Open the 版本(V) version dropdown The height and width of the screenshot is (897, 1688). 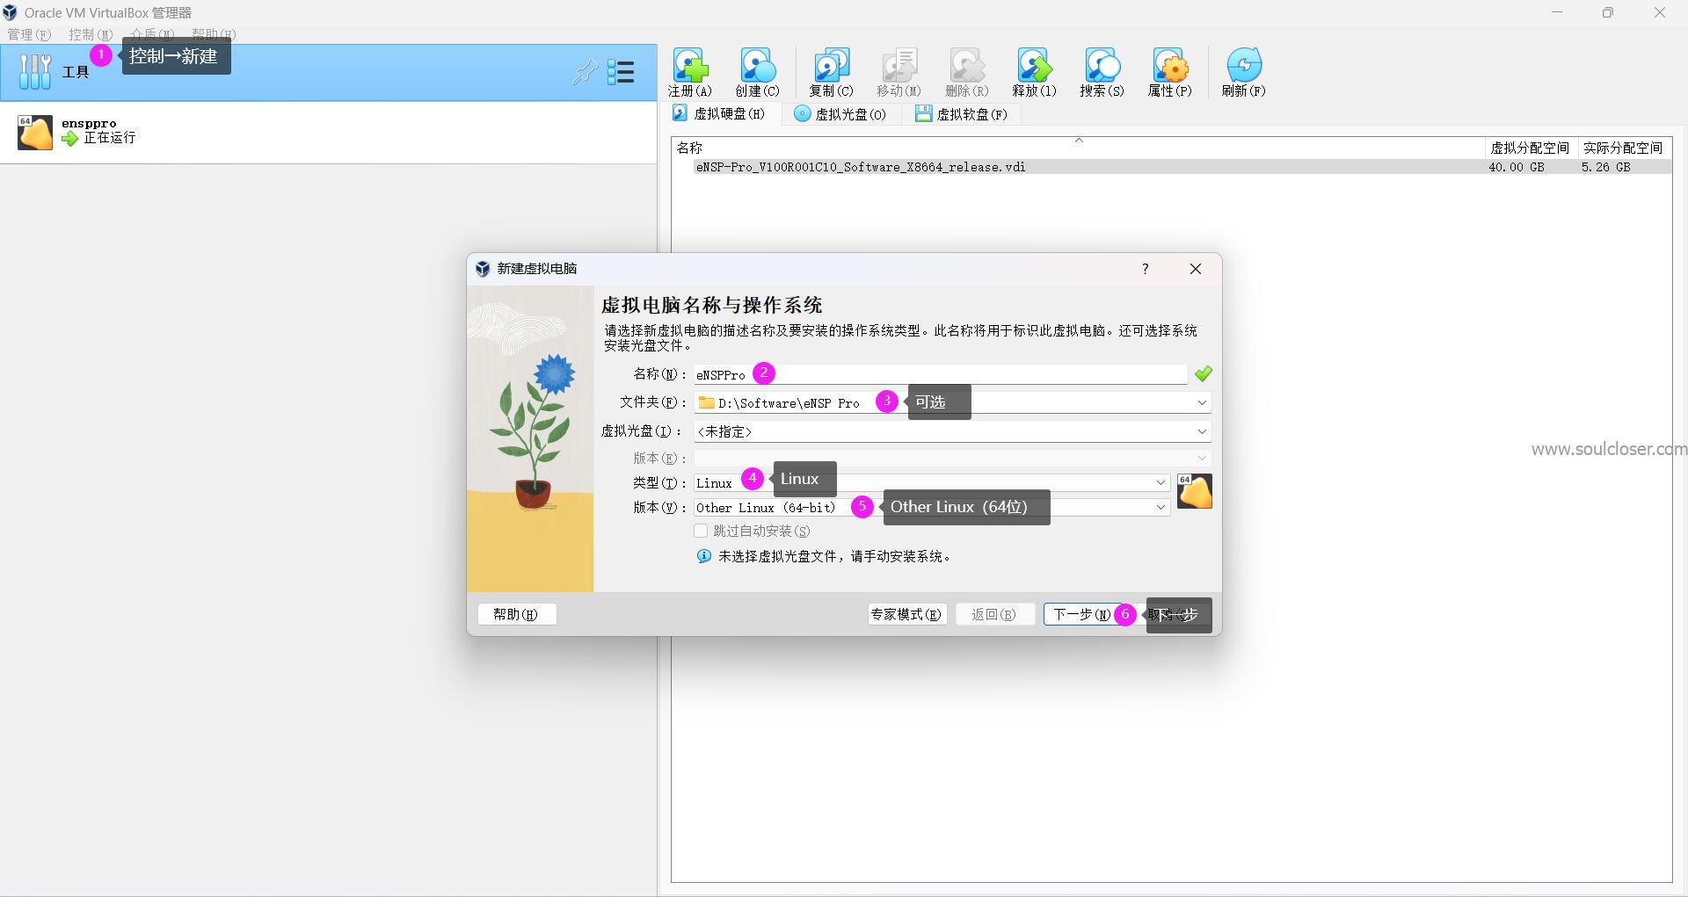(x=1160, y=508)
